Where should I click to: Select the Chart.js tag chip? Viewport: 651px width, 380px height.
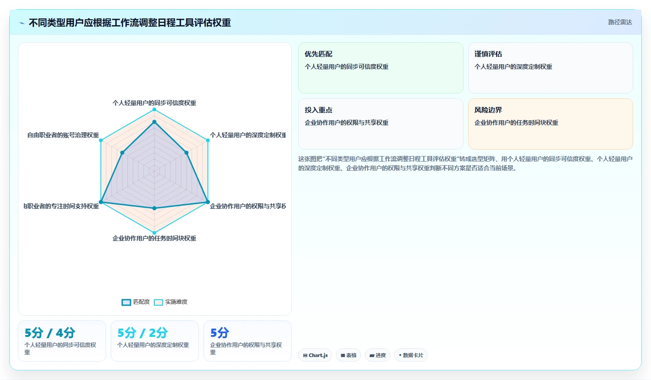[315, 355]
